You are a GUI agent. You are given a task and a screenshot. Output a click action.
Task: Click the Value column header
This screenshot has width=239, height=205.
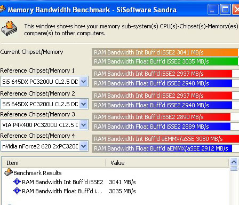coord(167,163)
